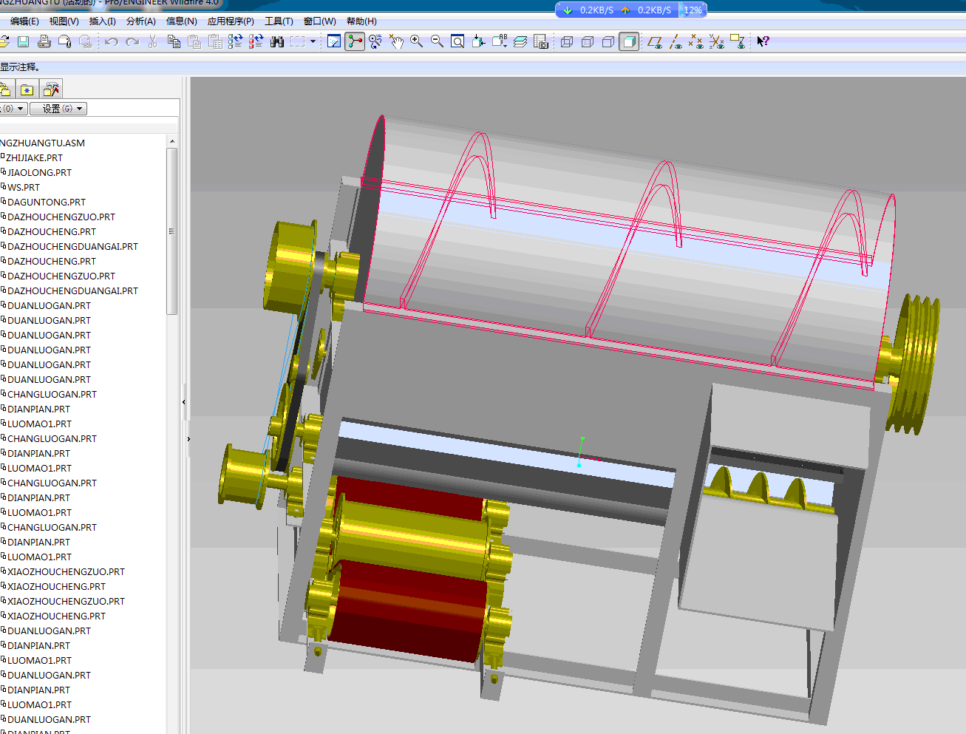The width and height of the screenshot is (966, 734).
Task: Open the 帮助(H) menu
Action: pyautogui.click(x=361, y=21)
